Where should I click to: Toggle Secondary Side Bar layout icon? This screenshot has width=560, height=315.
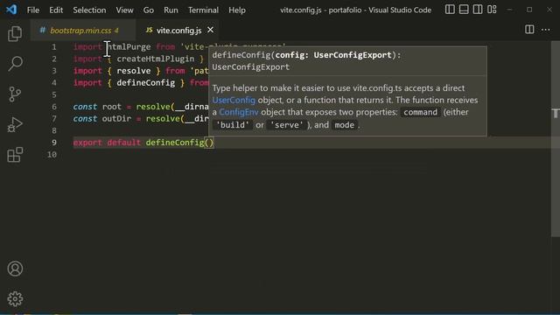click(x=478, y=10)
